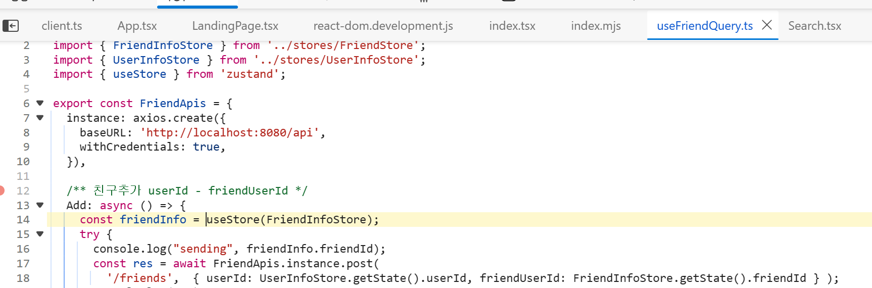This screenshot has height=288, width=872.
Task: Toggle the file navigator sidebar icon
Action: coord(11,25)
